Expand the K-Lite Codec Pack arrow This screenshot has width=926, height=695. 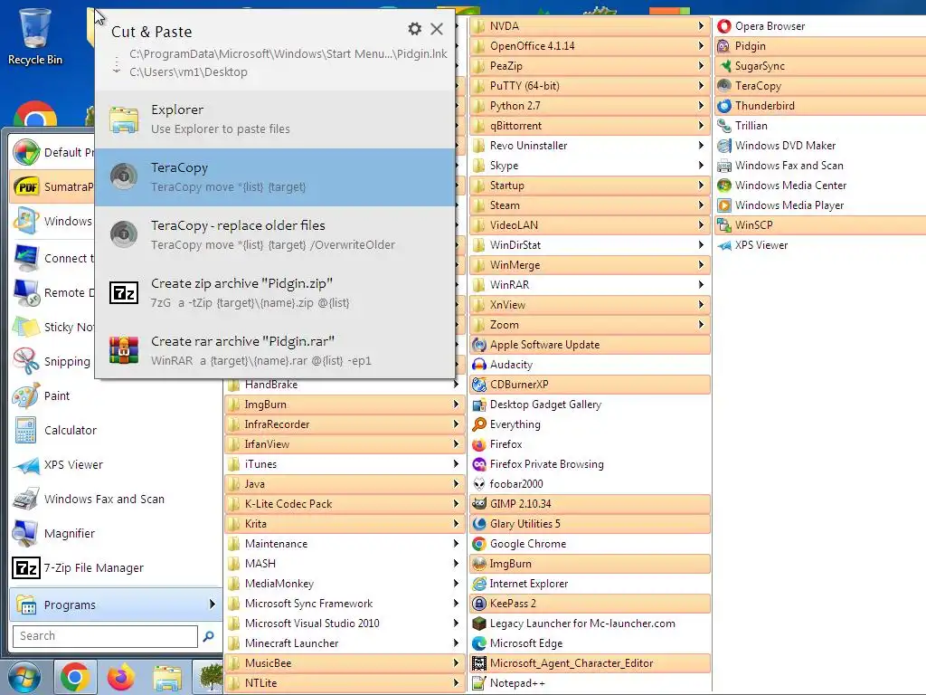(456, 503)
